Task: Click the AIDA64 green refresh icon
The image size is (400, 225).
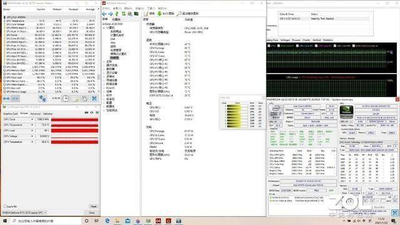Action: tap(124, 14)
